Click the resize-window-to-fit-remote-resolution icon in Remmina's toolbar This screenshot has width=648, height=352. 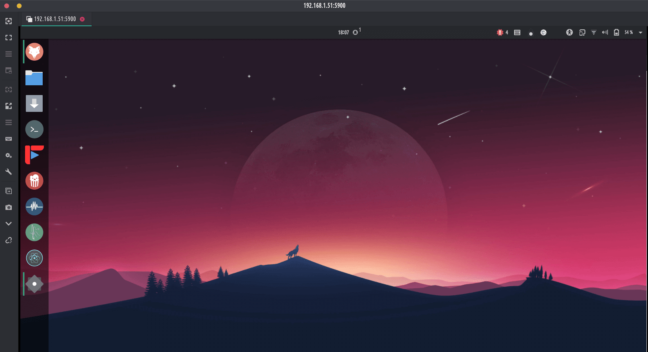(x=9, y=21)
